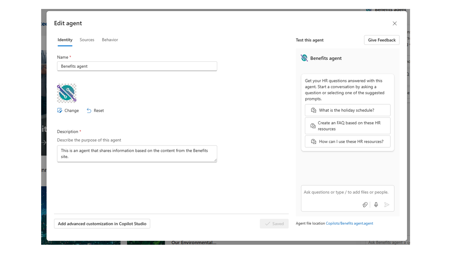This screenshot has width=458, height=258.
Task: Open the Copilots/Benefits agent.agent link
Action: click(349, 223)
